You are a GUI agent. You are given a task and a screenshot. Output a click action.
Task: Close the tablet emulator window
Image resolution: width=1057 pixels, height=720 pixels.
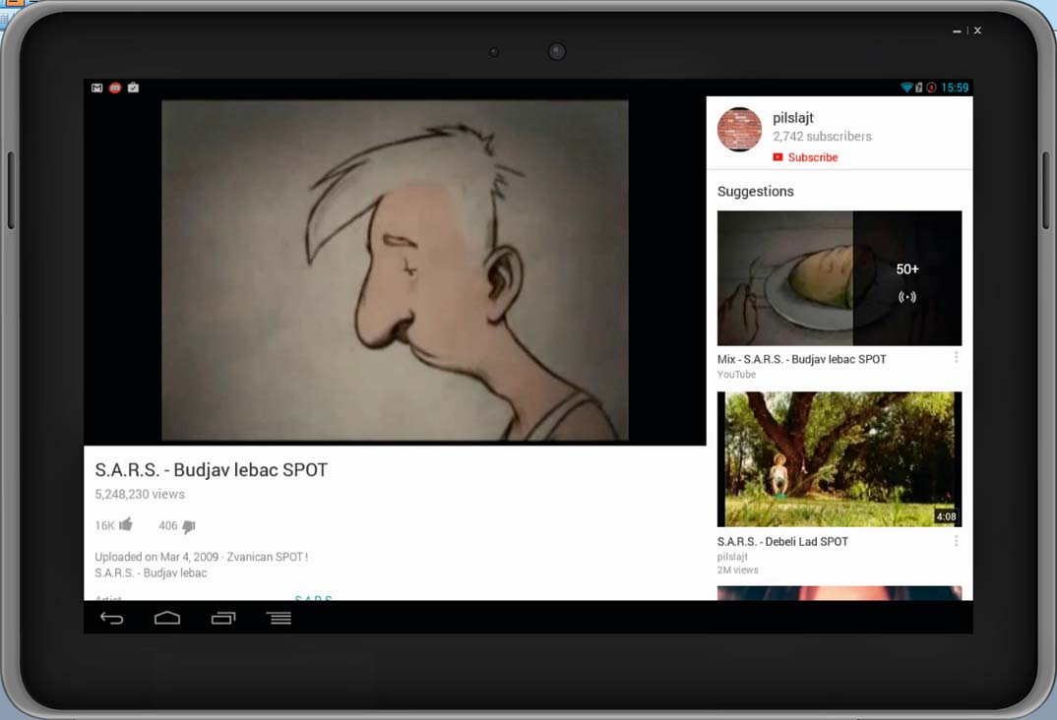(x=977, y=30)
